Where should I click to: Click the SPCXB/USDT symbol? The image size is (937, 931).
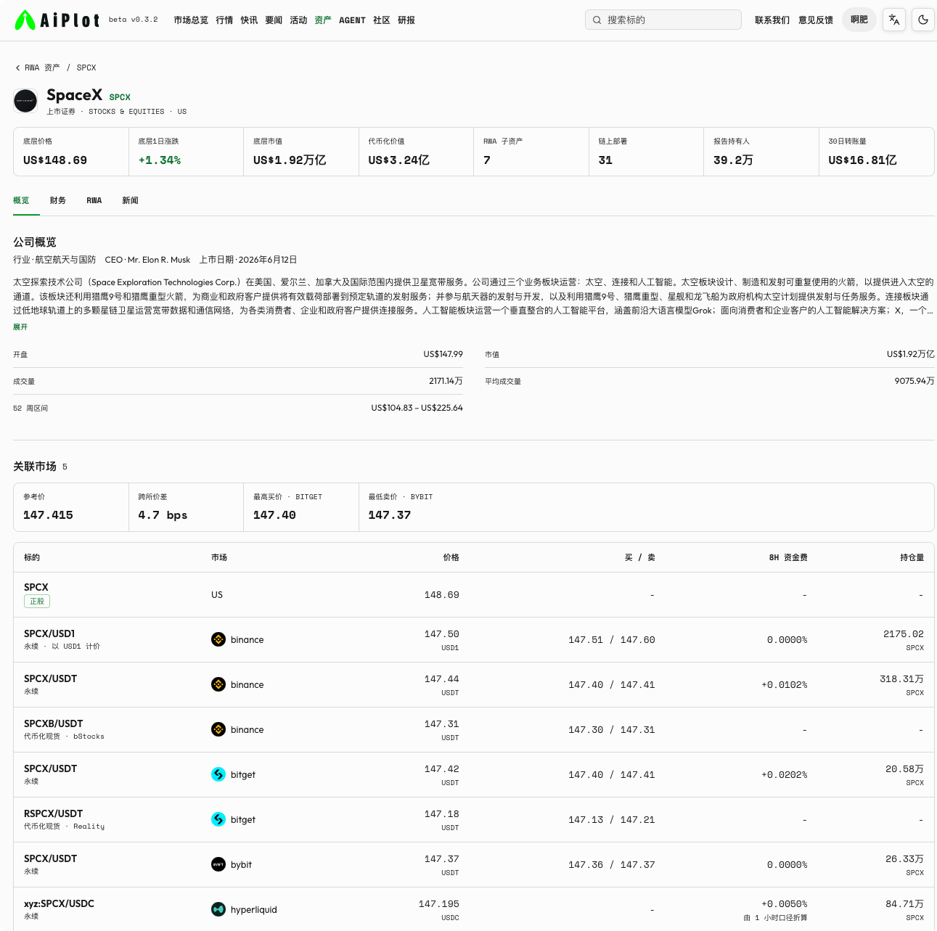(53, 723)
